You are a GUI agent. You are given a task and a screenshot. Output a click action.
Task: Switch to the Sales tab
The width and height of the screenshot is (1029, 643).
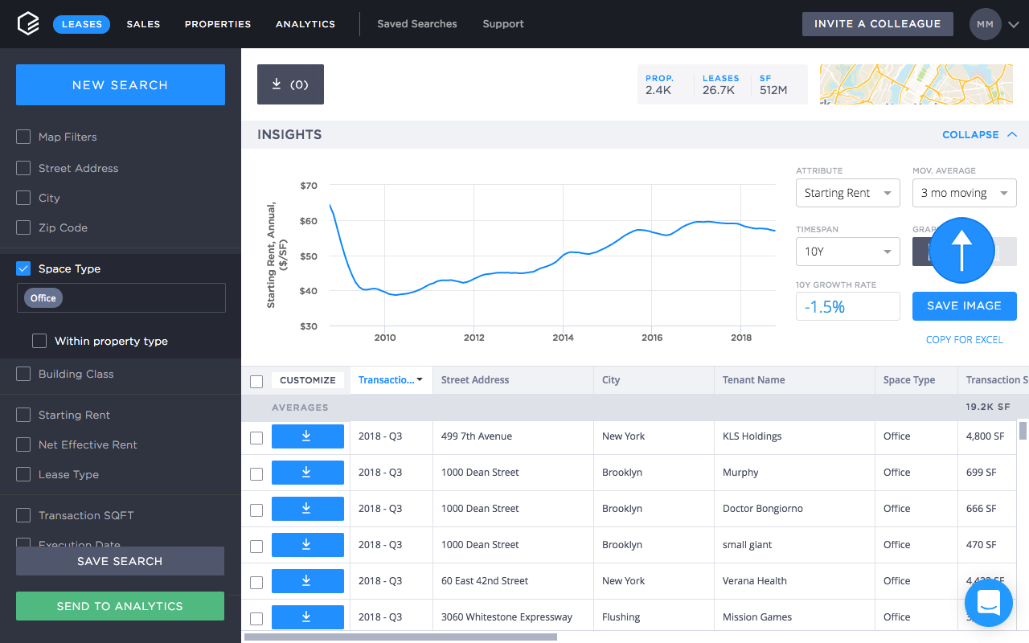pos(143,24)
